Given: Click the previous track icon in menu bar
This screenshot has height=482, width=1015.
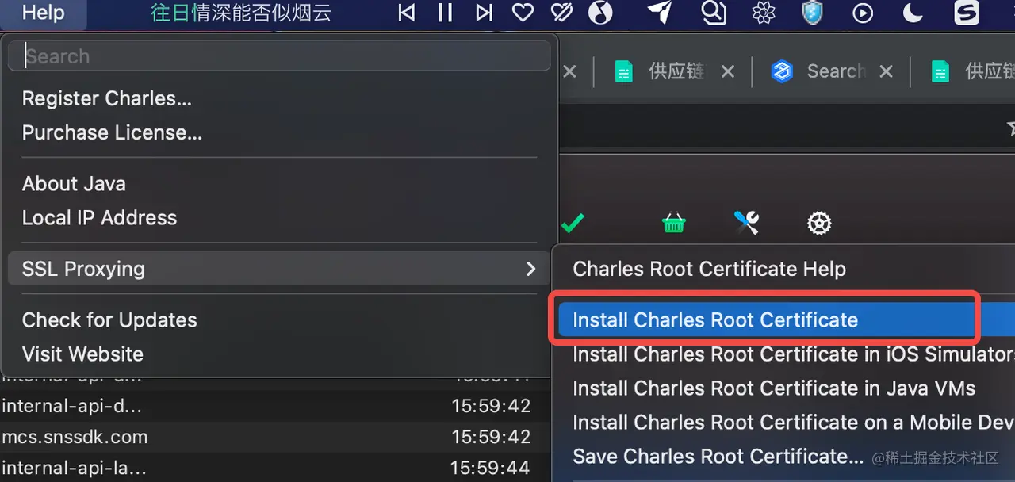Looking at the screenshot, I should (x=406, y=13).
